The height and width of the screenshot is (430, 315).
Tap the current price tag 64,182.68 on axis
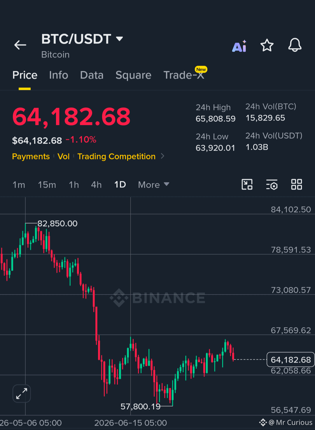[x=290, y=360]
